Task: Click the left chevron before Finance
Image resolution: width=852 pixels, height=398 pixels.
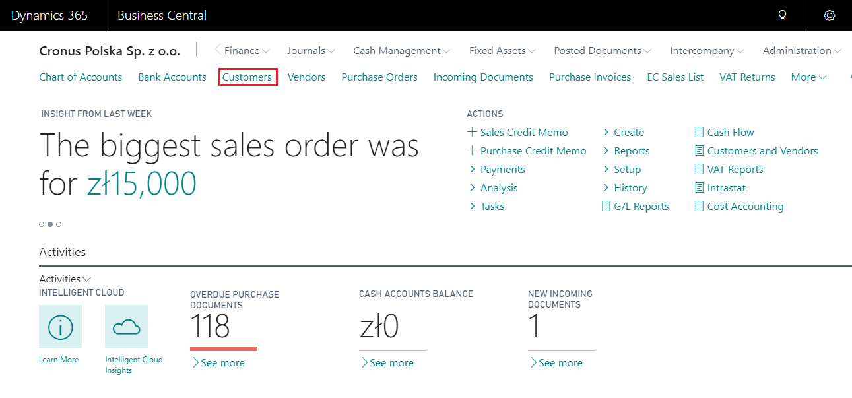Action: coord(218,50)
